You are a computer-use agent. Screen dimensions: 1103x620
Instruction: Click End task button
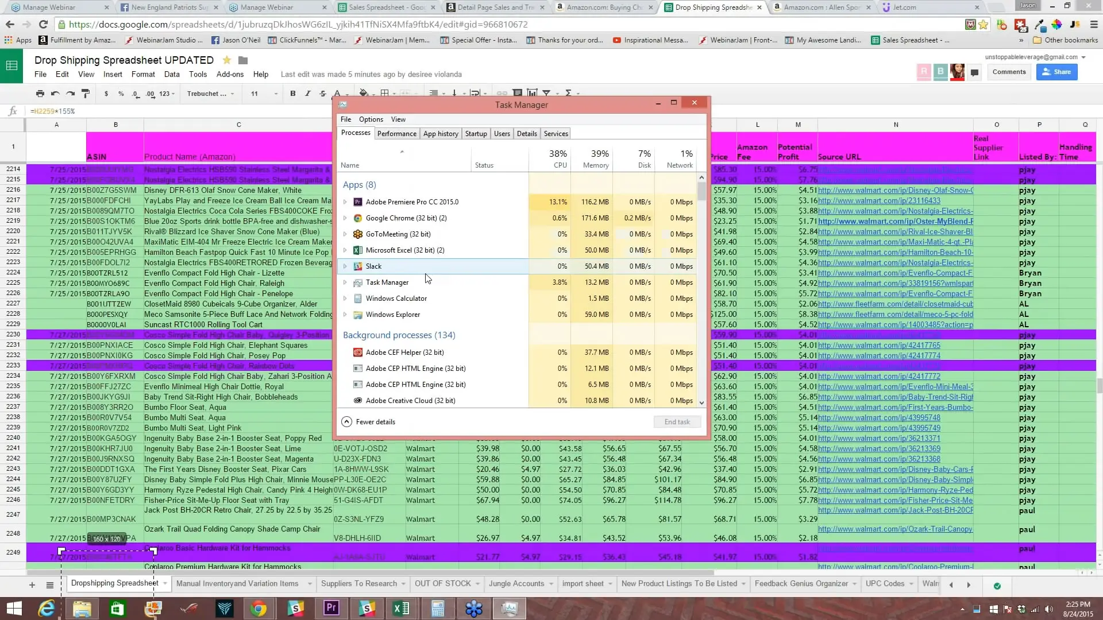677,422
